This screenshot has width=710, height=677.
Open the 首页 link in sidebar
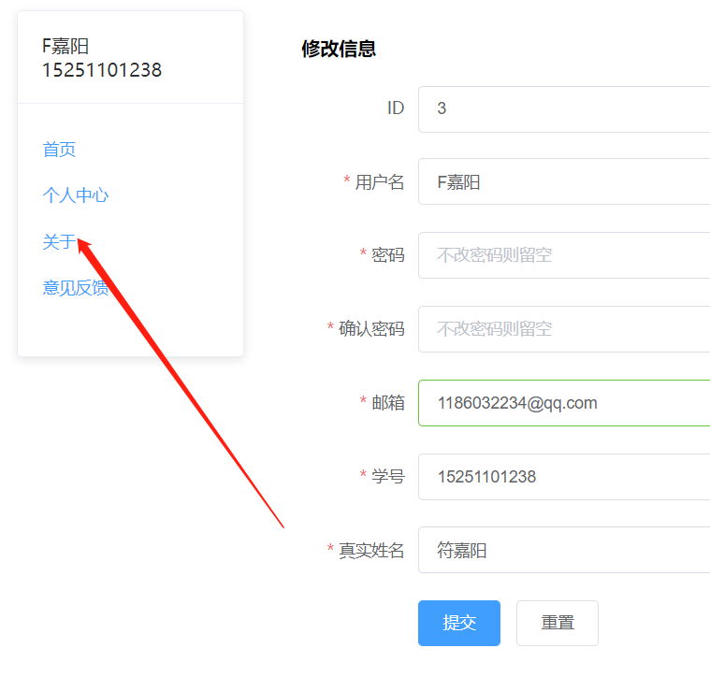coord(59,150)
